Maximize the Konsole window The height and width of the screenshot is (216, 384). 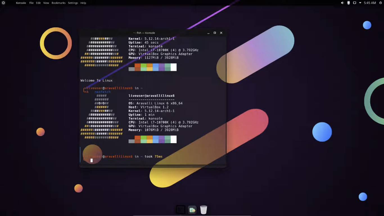[x=215, y=33]
